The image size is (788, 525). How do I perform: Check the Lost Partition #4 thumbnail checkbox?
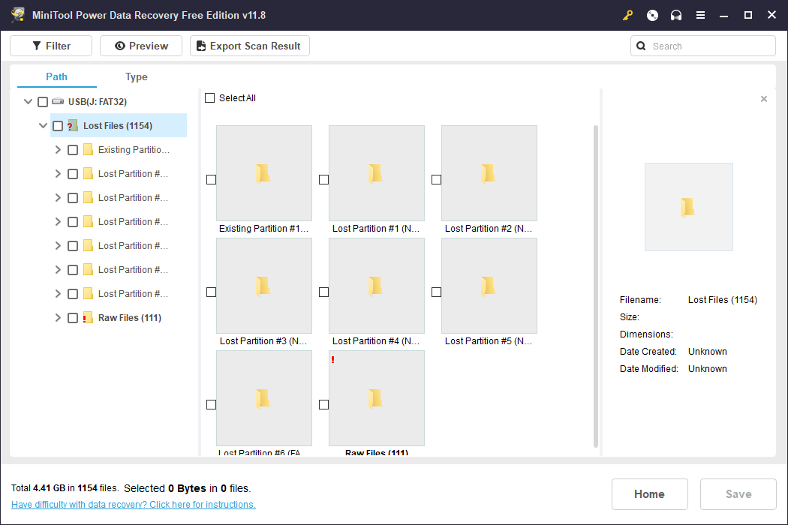pyautogui.click(x=323, y=292)
